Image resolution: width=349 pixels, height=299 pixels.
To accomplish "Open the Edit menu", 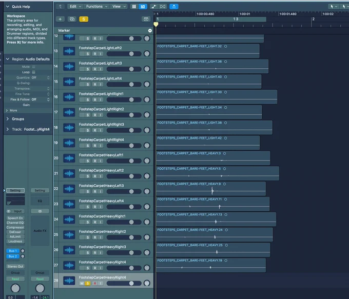I will 75,7.
